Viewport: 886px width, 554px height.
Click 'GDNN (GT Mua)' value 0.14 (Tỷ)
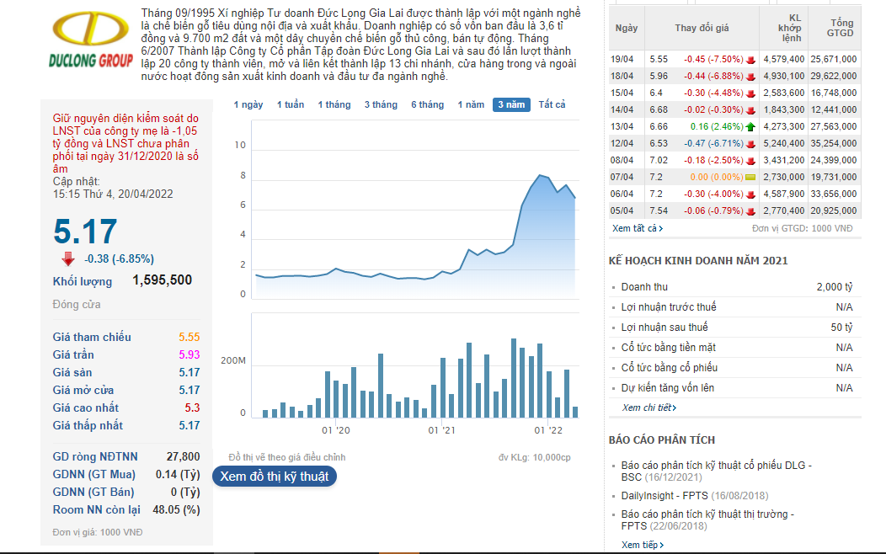tap(178, 474)
